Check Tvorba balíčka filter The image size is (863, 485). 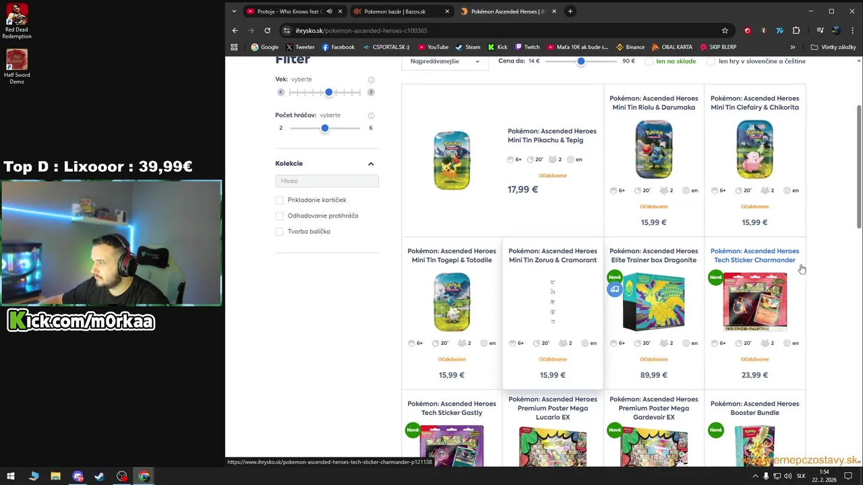279,231
